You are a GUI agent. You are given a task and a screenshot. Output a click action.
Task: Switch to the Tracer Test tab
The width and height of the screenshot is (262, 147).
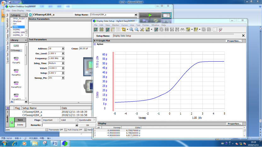click(x=8, y=46)
